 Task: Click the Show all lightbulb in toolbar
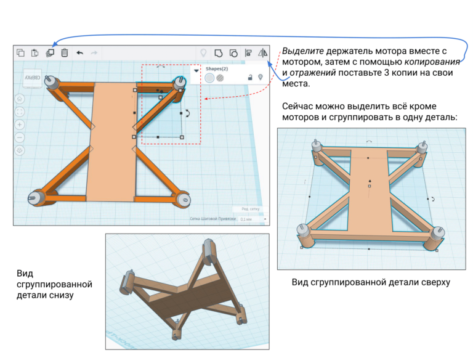[204, 53]
